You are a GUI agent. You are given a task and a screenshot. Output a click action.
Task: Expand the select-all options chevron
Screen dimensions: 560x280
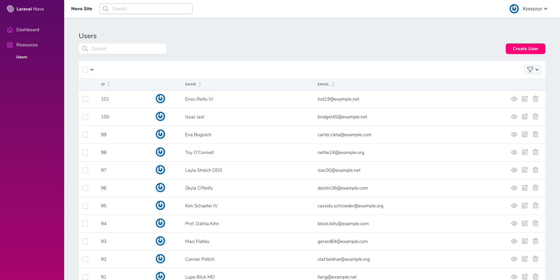[92, 70]
